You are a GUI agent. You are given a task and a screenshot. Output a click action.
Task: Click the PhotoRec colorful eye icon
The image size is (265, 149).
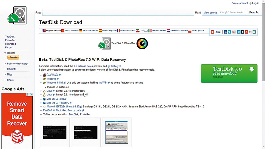click(142, 43)
